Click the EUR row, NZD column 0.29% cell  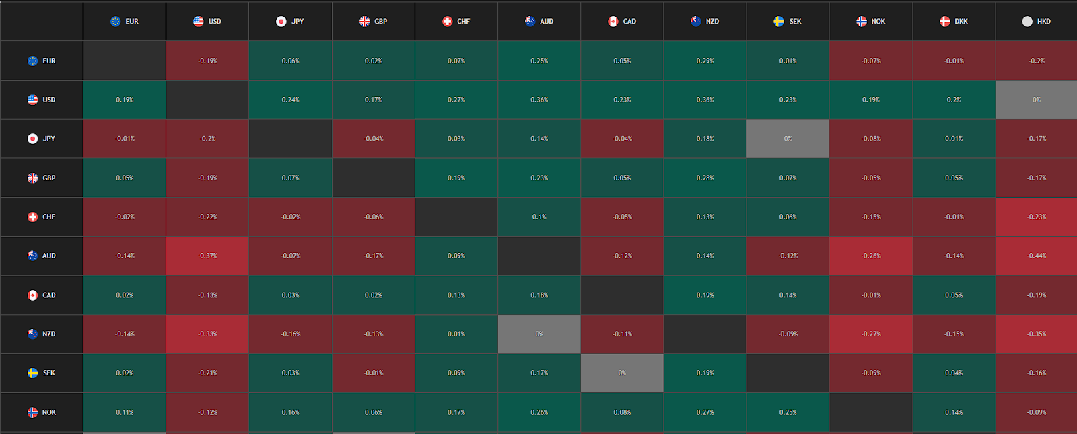coord(705,61)
